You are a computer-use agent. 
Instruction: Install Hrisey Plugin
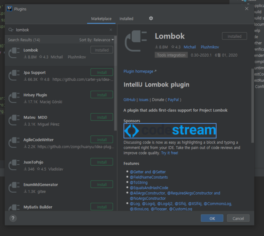point(102,95)
